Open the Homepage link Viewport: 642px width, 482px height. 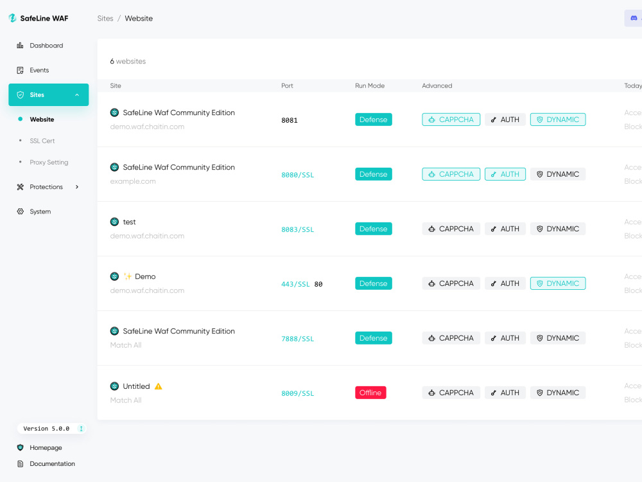46,447
